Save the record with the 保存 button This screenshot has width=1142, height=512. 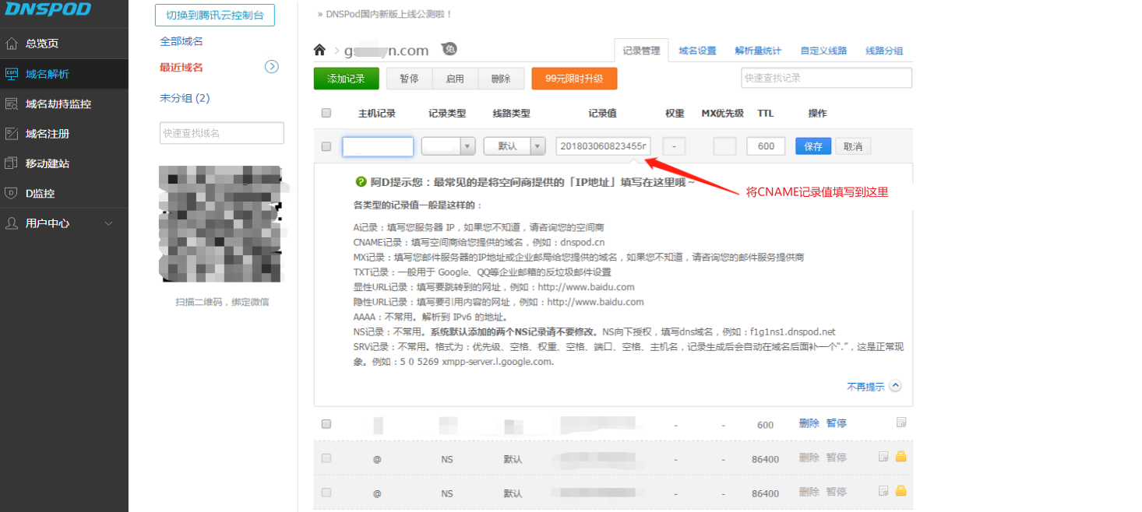click(x=813, y=146)
